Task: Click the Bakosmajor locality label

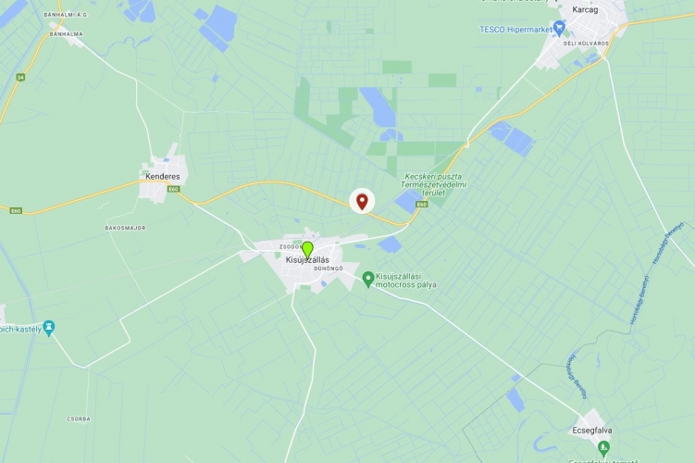Action: click(125, 228)
